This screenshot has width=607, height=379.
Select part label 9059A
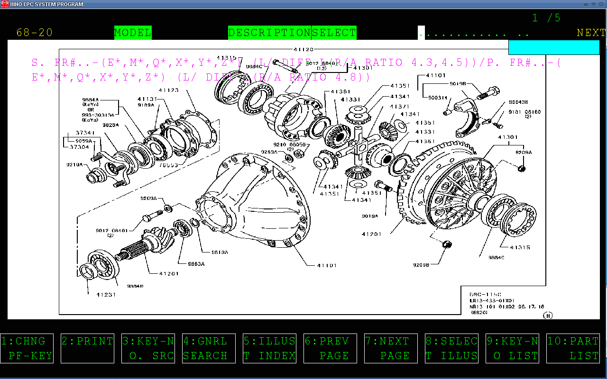point(83,141)
